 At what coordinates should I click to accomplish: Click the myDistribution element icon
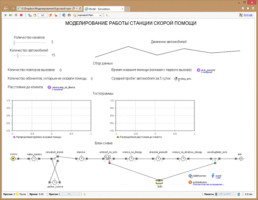[190, 182]
